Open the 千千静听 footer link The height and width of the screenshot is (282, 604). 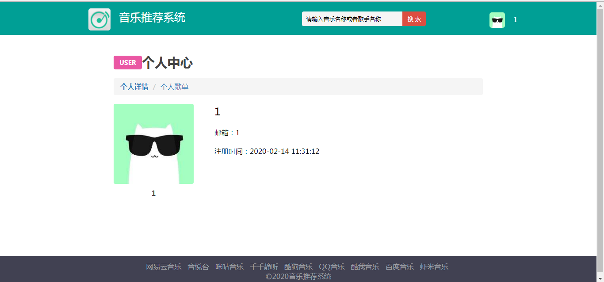point(264,267)
